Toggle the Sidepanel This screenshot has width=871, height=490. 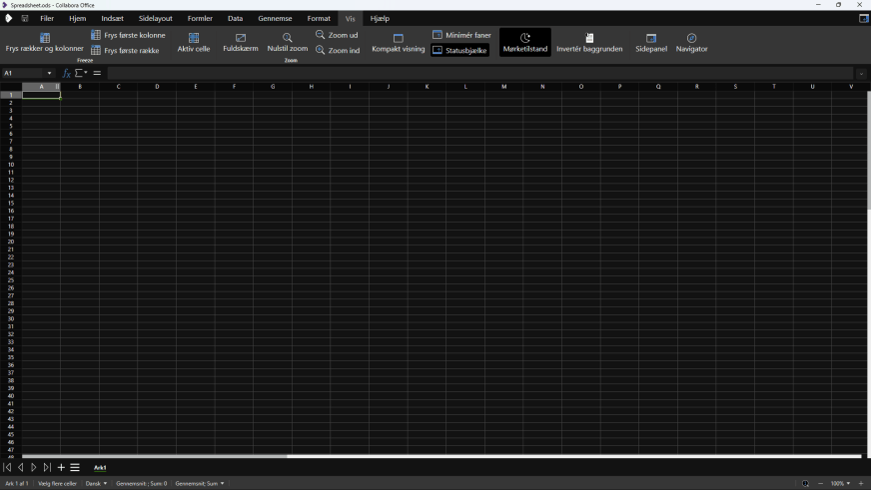point(651,43)
